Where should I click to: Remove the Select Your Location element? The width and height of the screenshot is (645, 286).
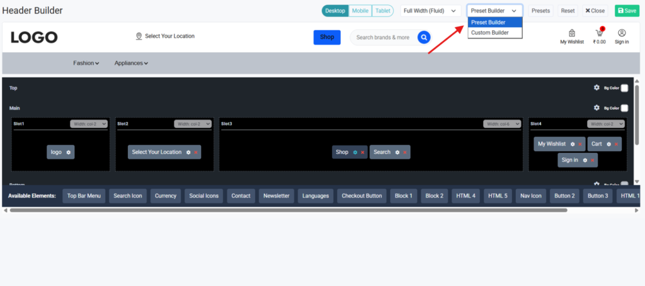point(196,152)
